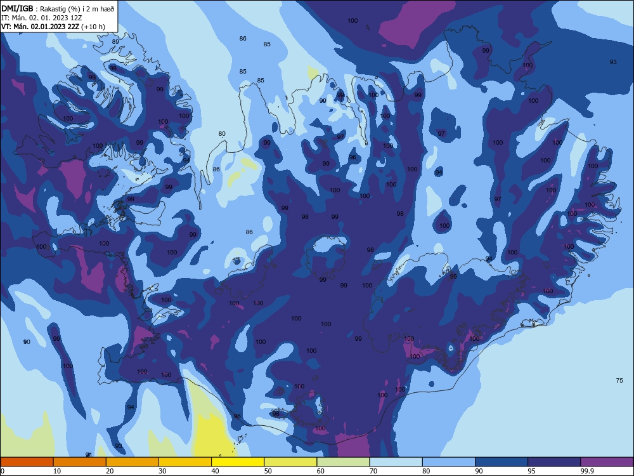Viewport: 634px width, 476px height.
Task: Click the orange 10–20 legend swatch
Action: (80, 462)
